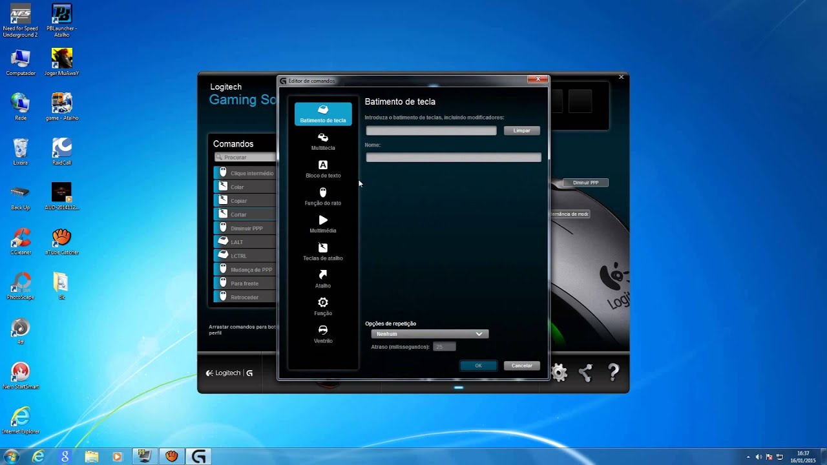Select the LCTRL command in list
Screen dimensions: 827x465
click(x=246, y=256)
